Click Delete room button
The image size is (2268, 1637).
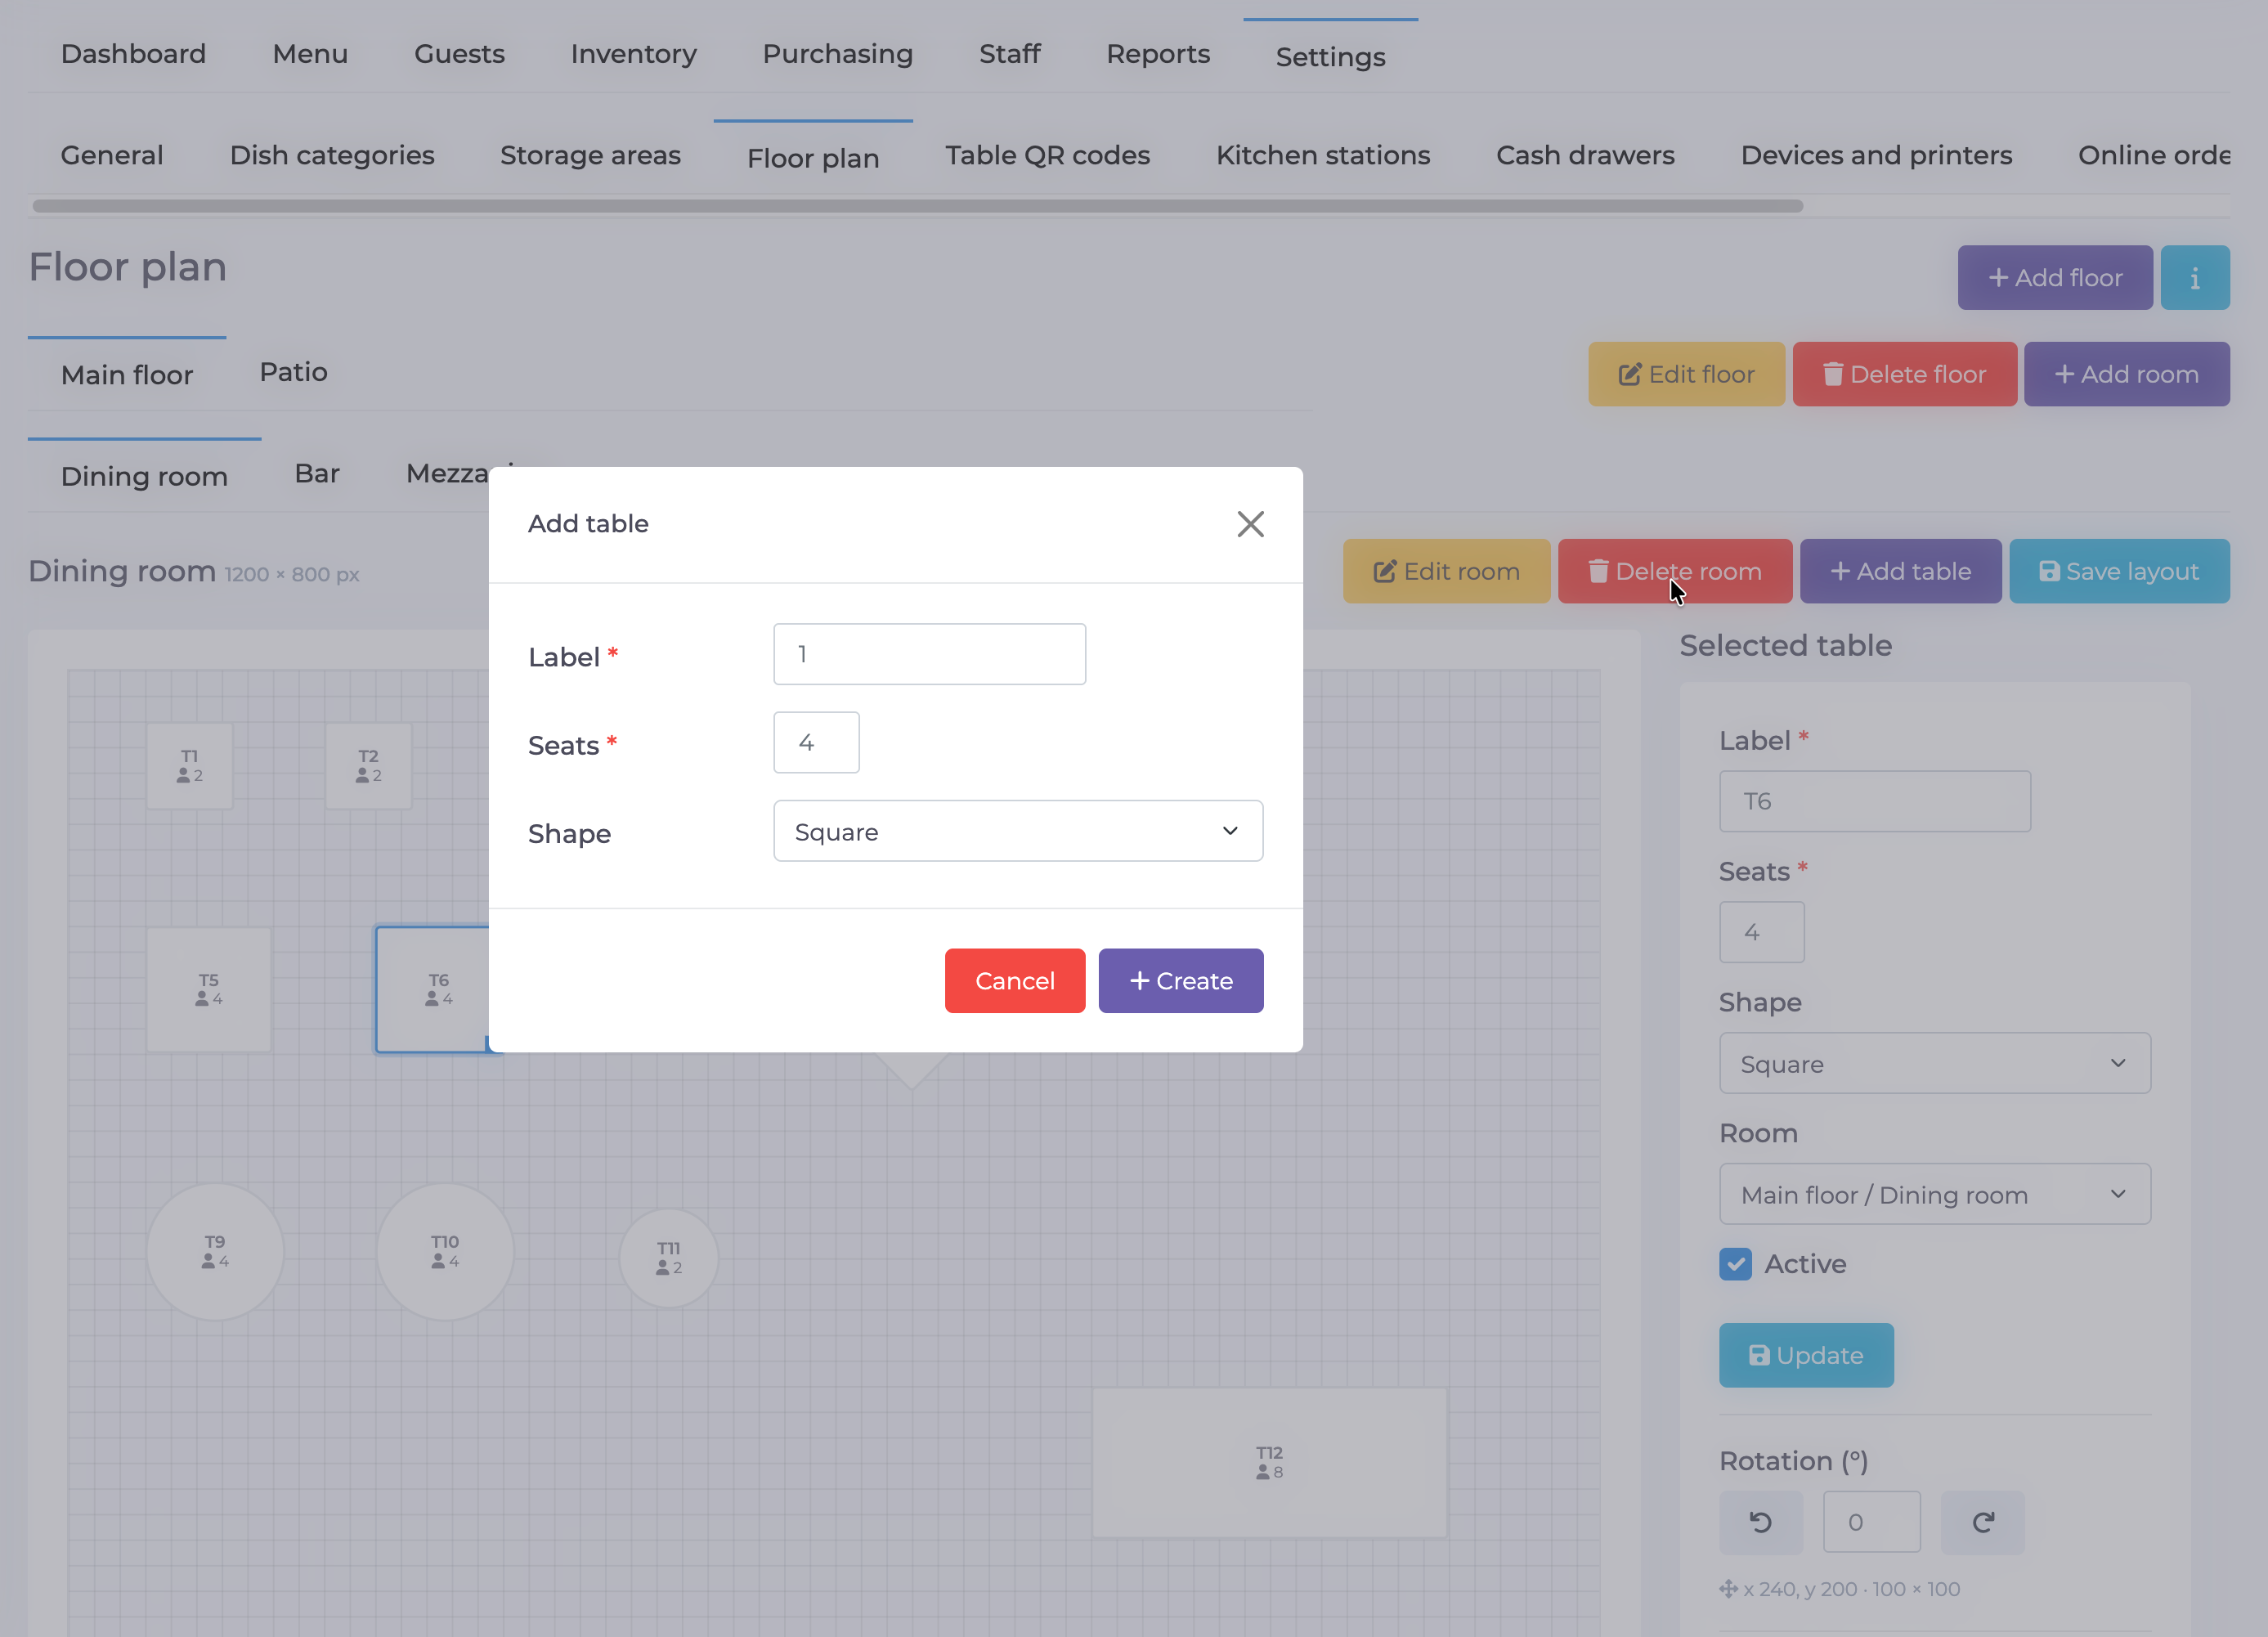(1675, 571)
